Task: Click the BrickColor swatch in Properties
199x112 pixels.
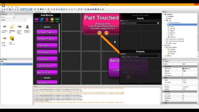Action: (183, 68)
